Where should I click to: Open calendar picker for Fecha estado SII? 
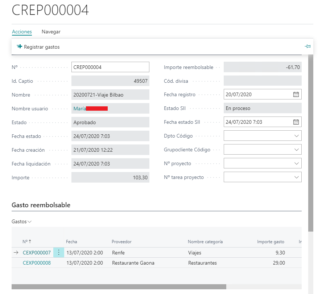296,122
